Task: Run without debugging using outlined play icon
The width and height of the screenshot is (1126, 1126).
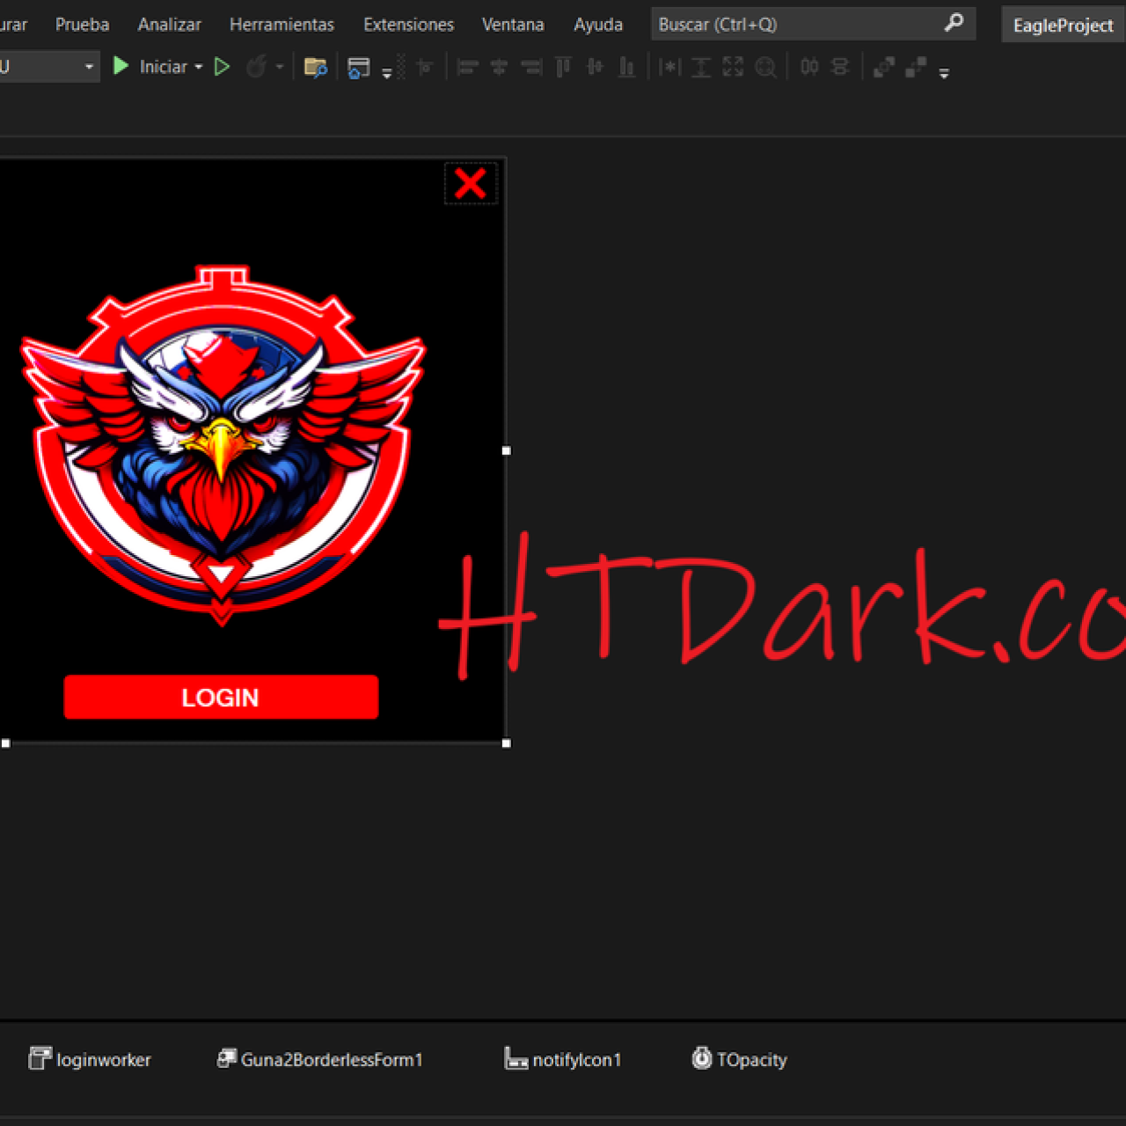Action: 222,67
